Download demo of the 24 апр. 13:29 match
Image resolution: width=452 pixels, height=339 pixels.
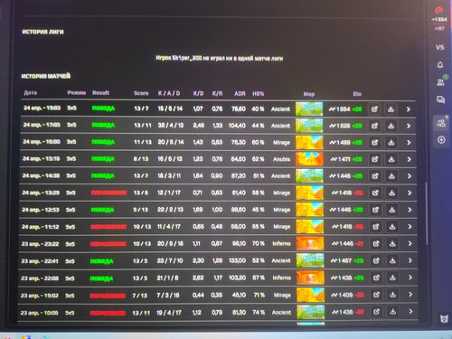click(391, 193)
